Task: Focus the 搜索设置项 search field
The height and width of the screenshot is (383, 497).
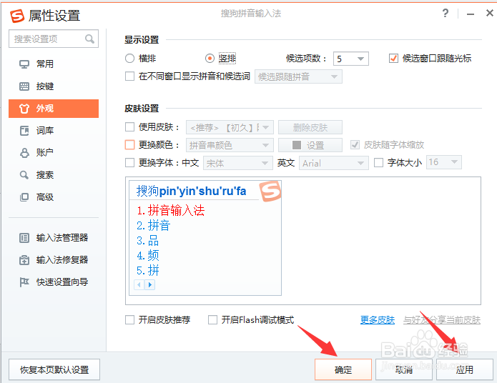Action: (x=54, y=39)
